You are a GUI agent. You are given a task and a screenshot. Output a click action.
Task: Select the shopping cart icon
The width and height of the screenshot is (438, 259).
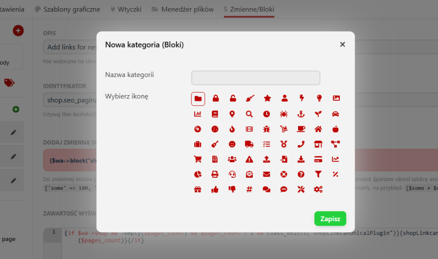pos(198,159)
